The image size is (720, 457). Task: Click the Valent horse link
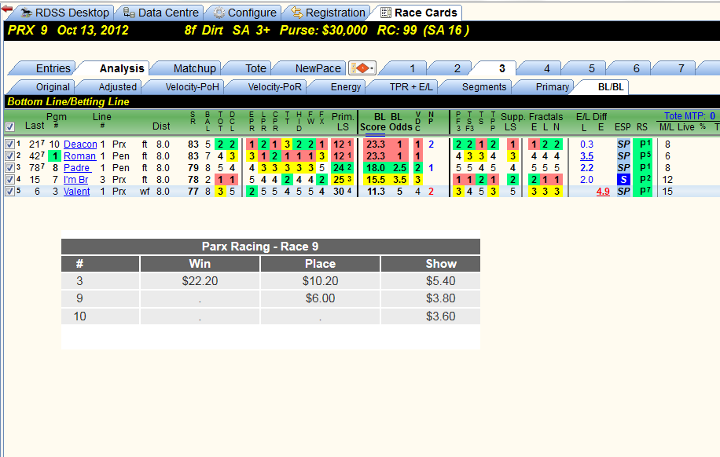(77, 192)
